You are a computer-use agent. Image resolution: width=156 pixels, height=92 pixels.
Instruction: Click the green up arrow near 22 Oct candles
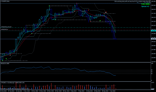tap(6, 59)
